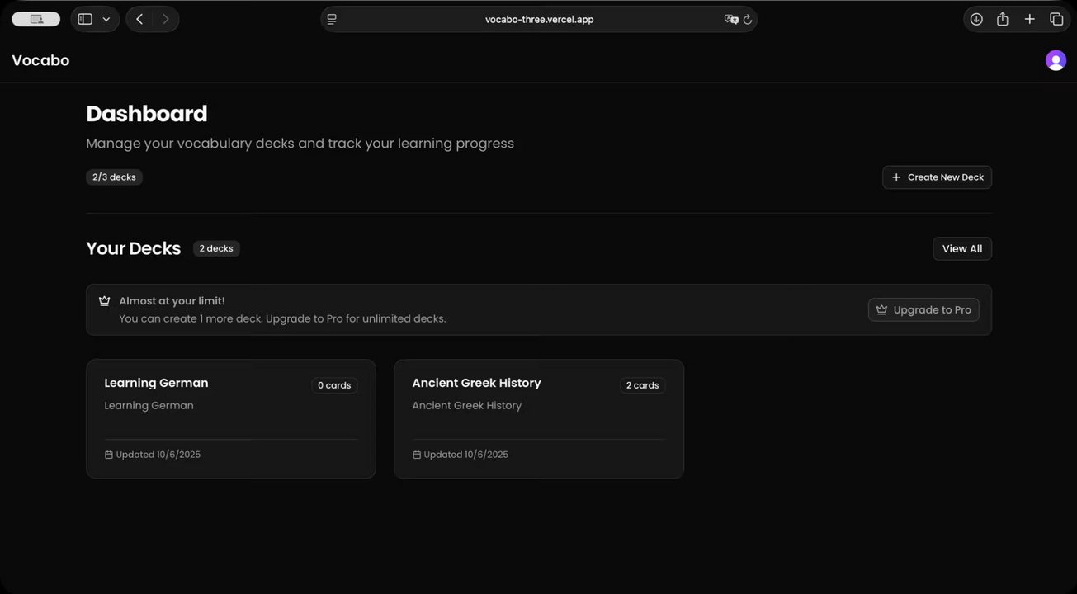Open the Ancient Greek History deck
Screen dimensions: 1077x594
tap(539, 418)
